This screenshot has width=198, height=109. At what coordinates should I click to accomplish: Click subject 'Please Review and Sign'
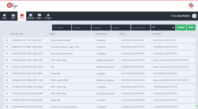(x=61, y=40)
